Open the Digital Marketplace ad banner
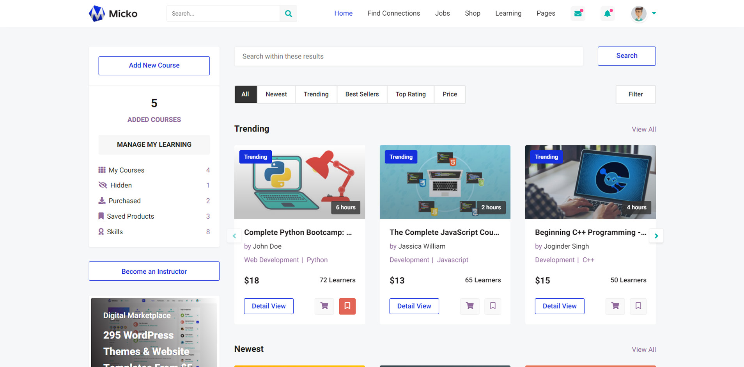 point(154,333)
